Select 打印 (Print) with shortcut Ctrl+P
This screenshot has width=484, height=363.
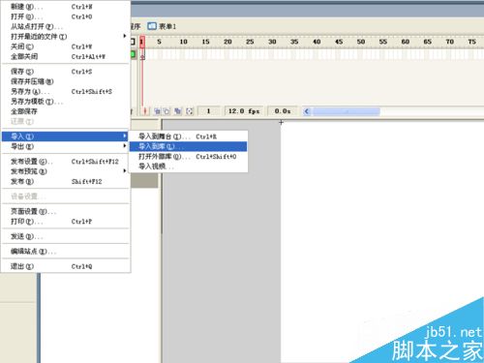pos(66,222)
